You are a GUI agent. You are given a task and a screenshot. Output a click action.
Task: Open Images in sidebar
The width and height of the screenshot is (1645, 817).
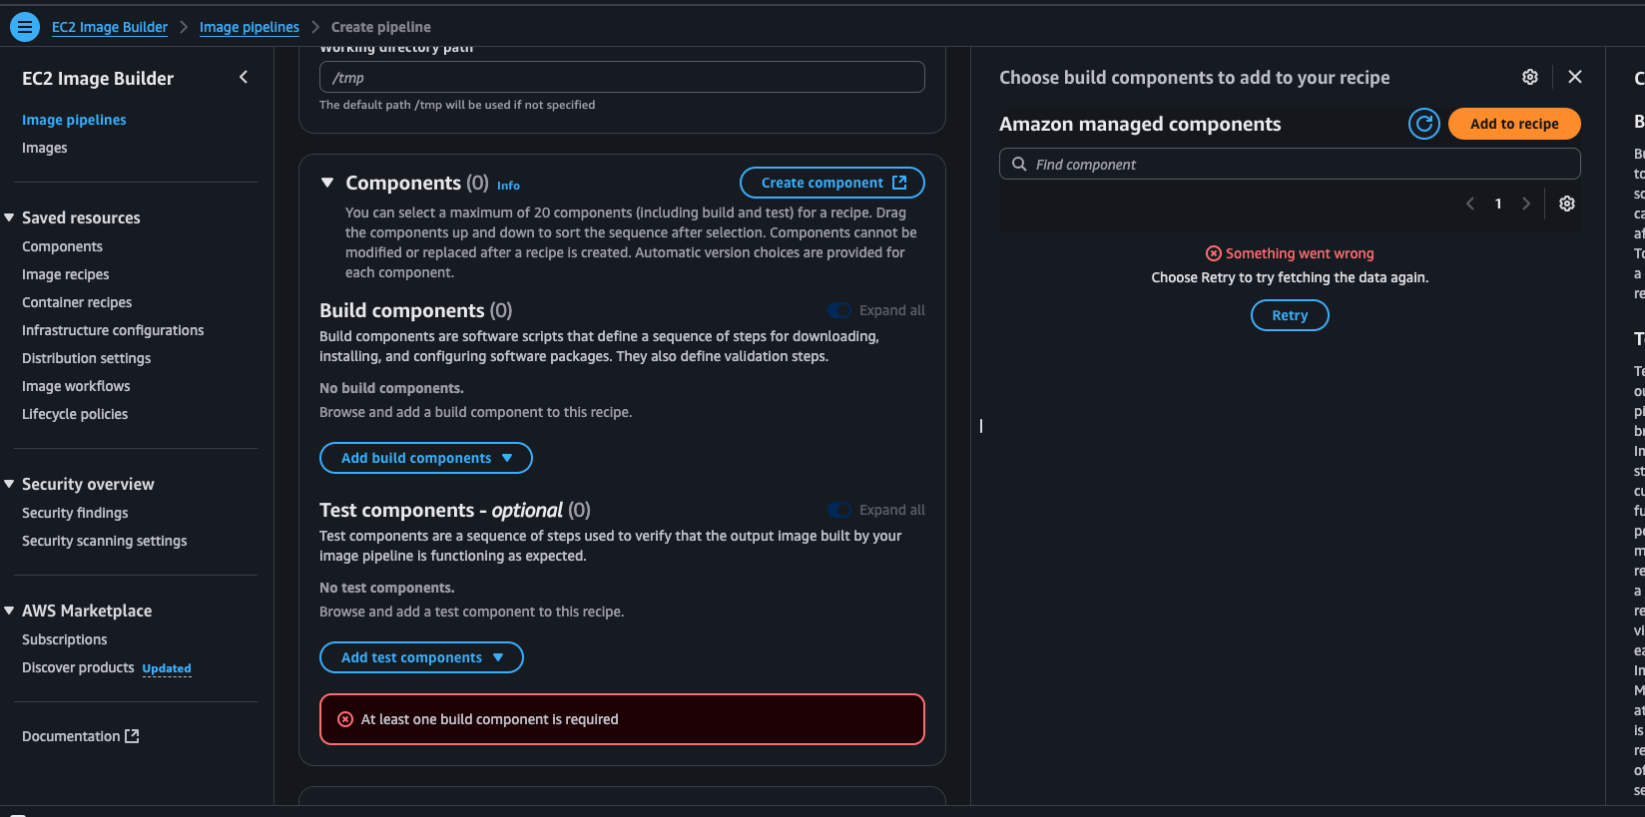click(x=45, y=148)
